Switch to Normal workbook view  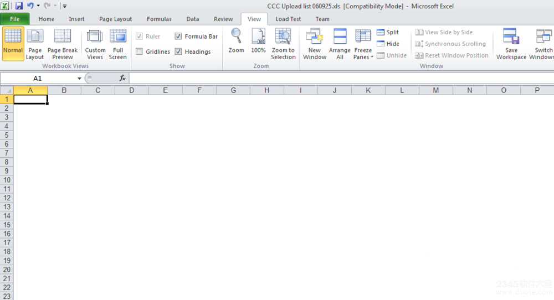[x=13, y=44]
